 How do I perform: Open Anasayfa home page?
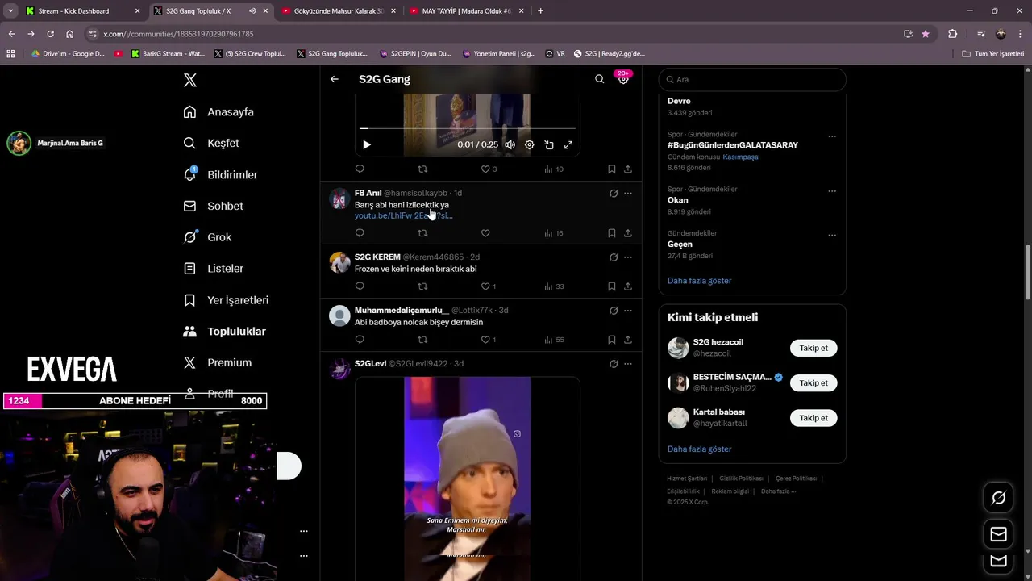218,112
